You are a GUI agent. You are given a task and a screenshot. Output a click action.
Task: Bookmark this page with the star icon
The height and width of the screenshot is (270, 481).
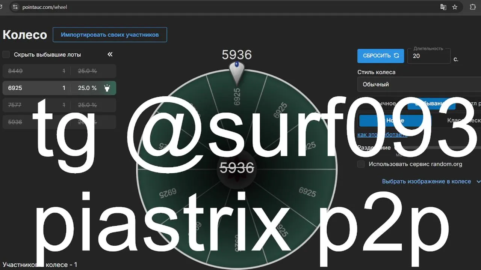(455, 7)
